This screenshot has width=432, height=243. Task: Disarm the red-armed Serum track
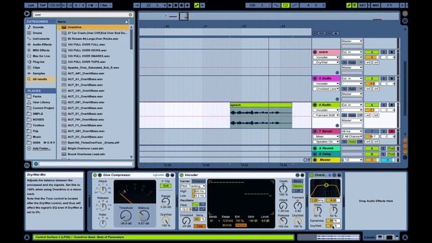[x=391, y=132]
